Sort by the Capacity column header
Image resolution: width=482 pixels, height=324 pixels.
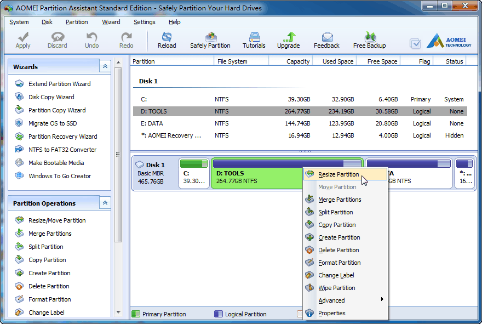pyautogui.click(x=291, y=61)
